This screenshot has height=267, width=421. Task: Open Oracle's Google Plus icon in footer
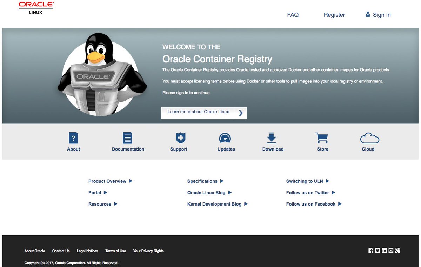pos(397,250)
